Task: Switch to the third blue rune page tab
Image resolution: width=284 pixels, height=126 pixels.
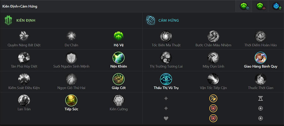Action: click(x=276, y=6)
